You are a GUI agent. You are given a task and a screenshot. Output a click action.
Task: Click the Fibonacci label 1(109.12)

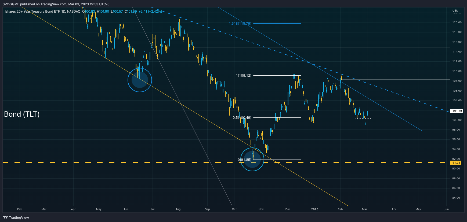point(244,76)
